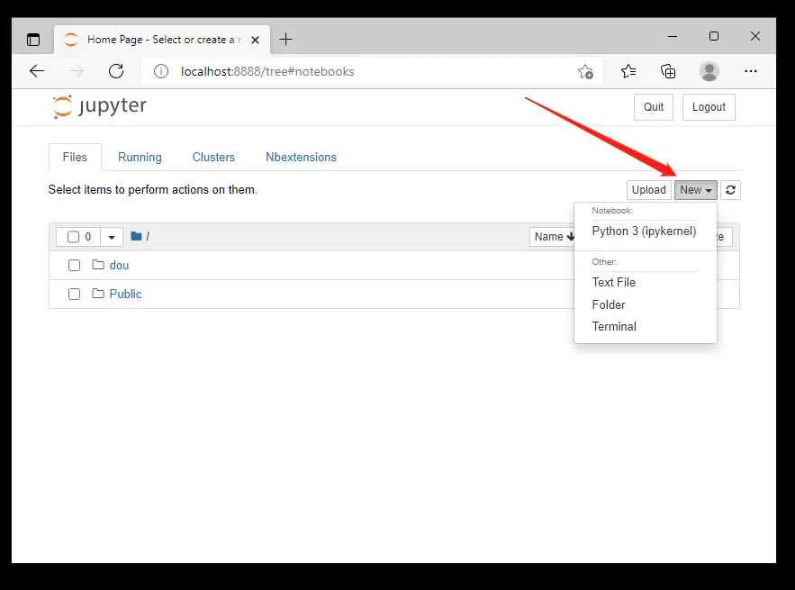Click the address bar URL field
The width and height of the screenshot is (795, 590).
360,71
